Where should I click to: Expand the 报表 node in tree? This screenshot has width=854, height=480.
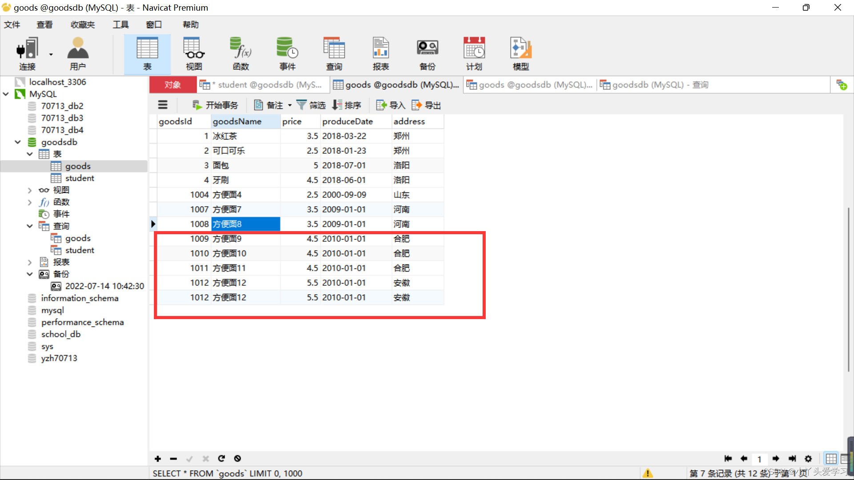[30, 262]
